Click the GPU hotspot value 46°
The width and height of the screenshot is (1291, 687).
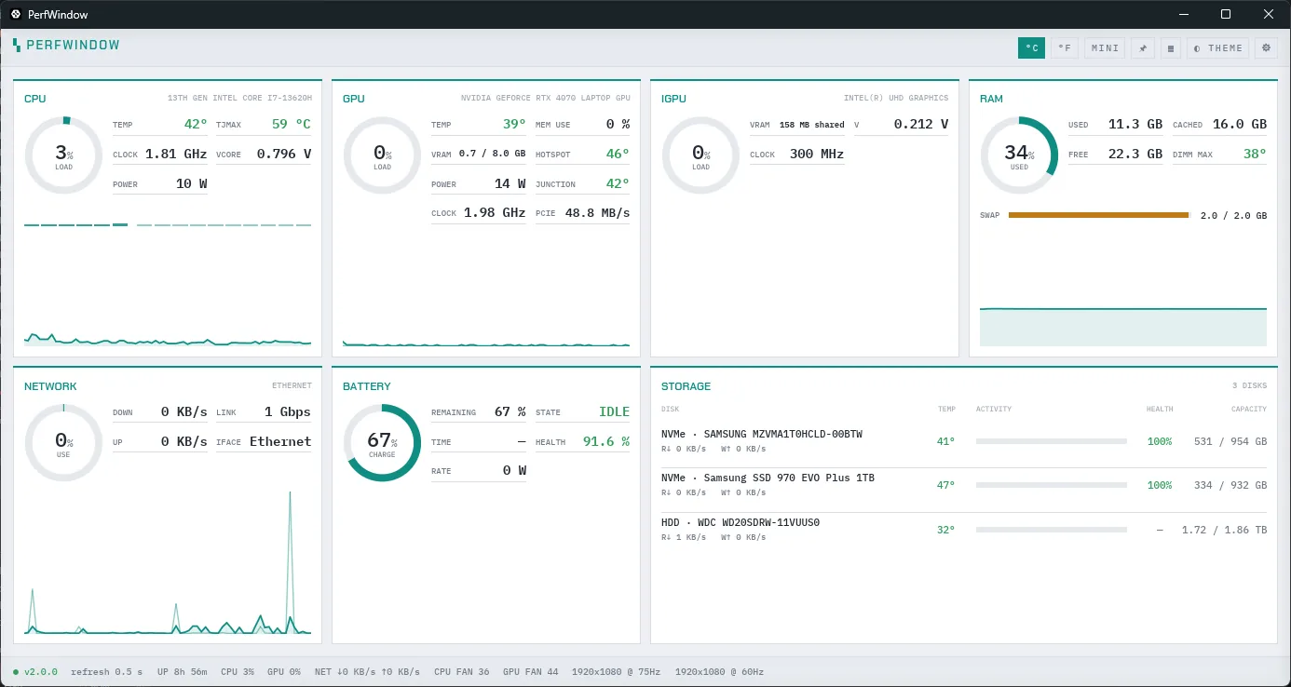618,154
